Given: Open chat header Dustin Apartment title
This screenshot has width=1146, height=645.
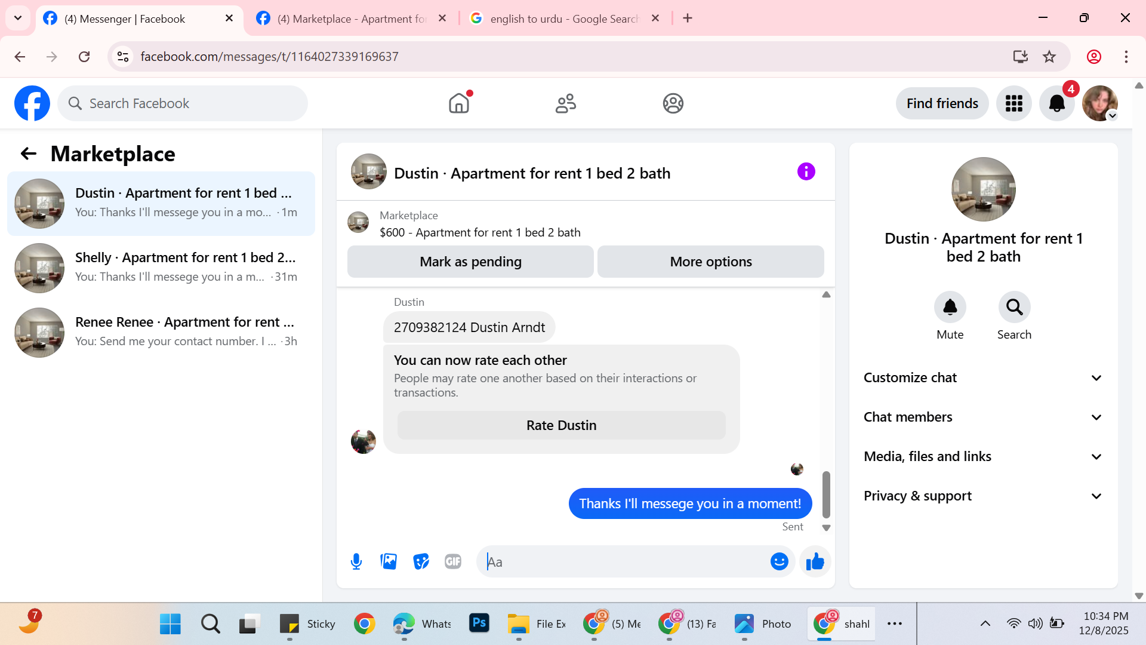Looking at the screenshot, I should 532,173.
